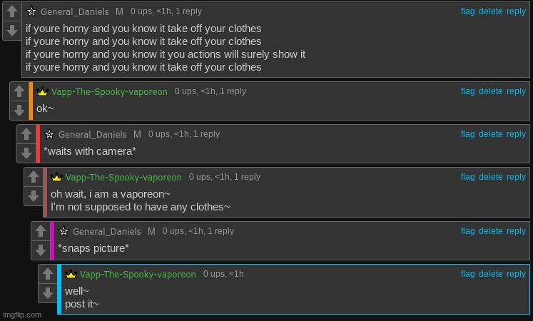Screen dimensions: 533x321
Task: Reply to the "well~ post it~" comment
Action: (x=516, y=274)
